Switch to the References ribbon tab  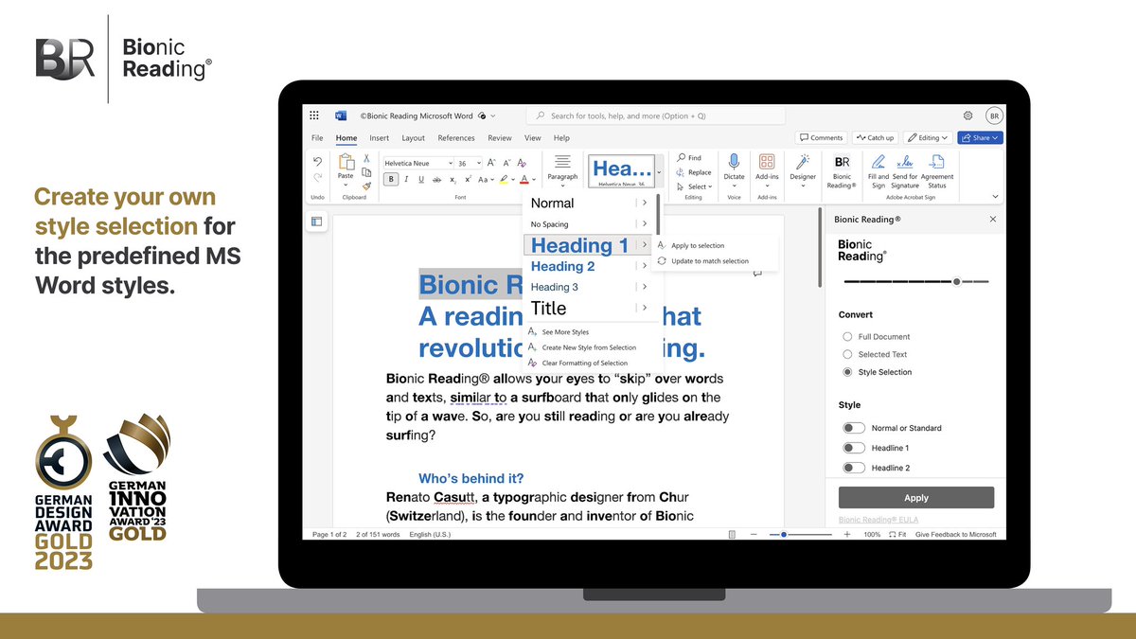pyautogui.click(x=456, y=137)
